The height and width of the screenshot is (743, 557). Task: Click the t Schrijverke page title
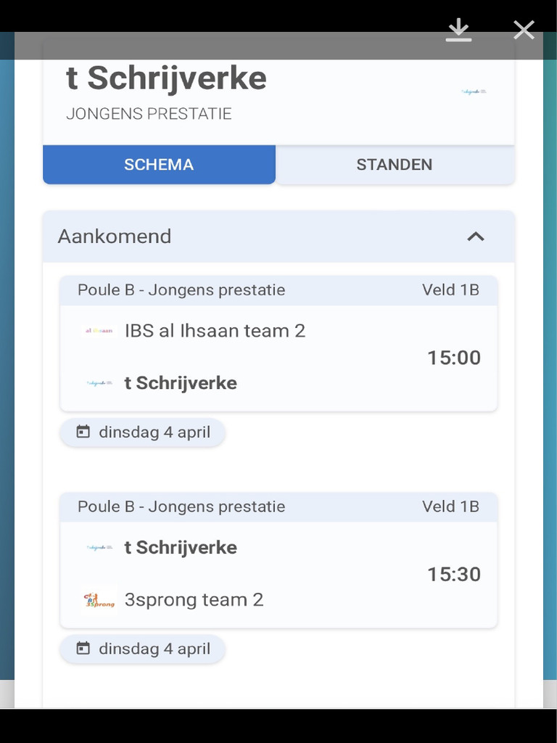click(166, 78)
